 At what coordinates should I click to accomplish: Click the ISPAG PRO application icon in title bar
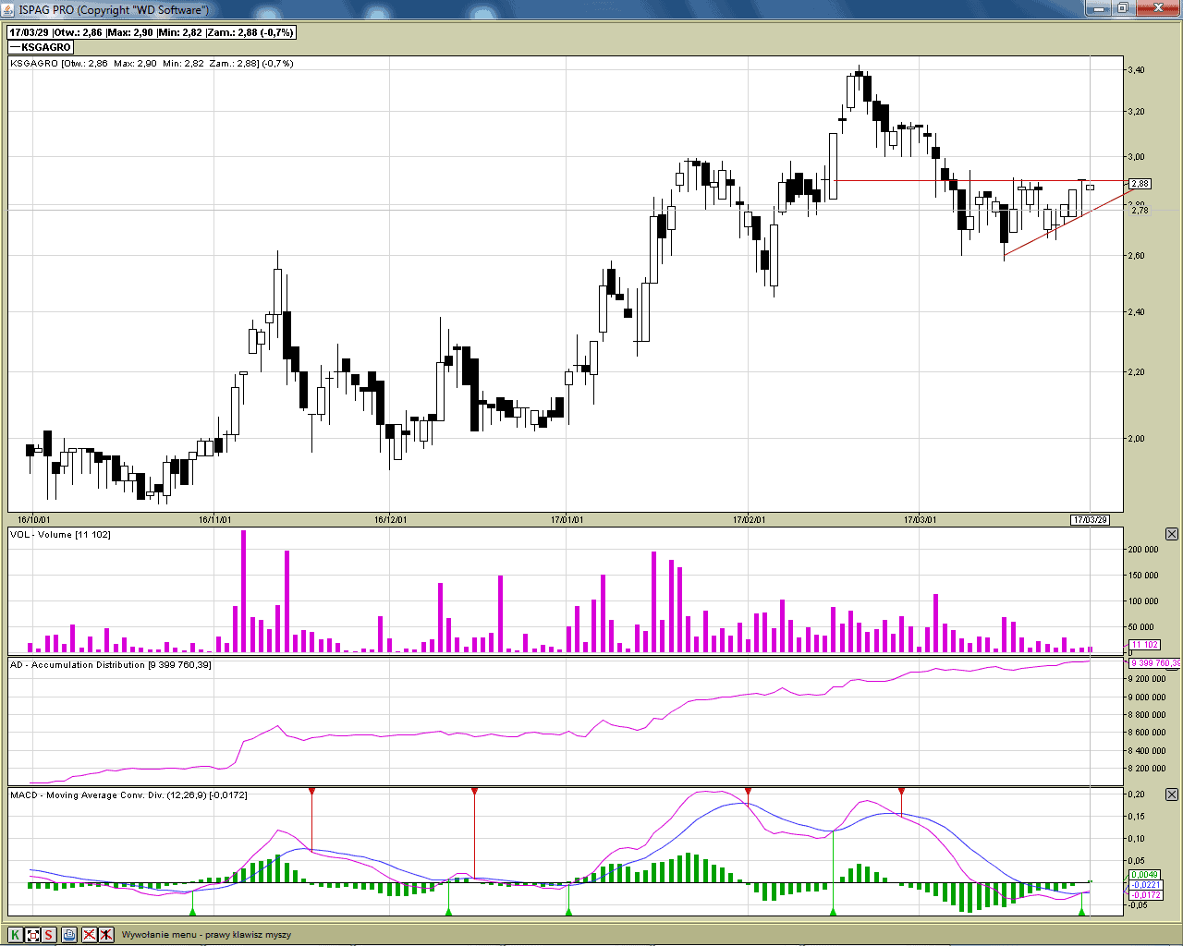(9, 9)
